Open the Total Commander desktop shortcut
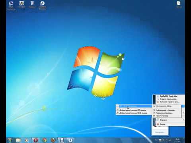This screenshot has height=143, width=191. click(x=11, y=5)
